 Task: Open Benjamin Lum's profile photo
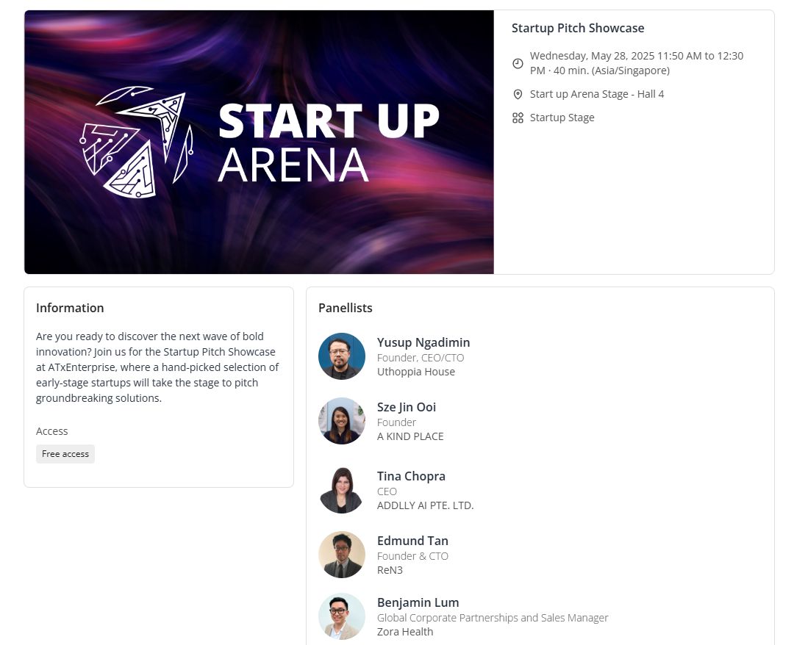[x=342, y=616]
